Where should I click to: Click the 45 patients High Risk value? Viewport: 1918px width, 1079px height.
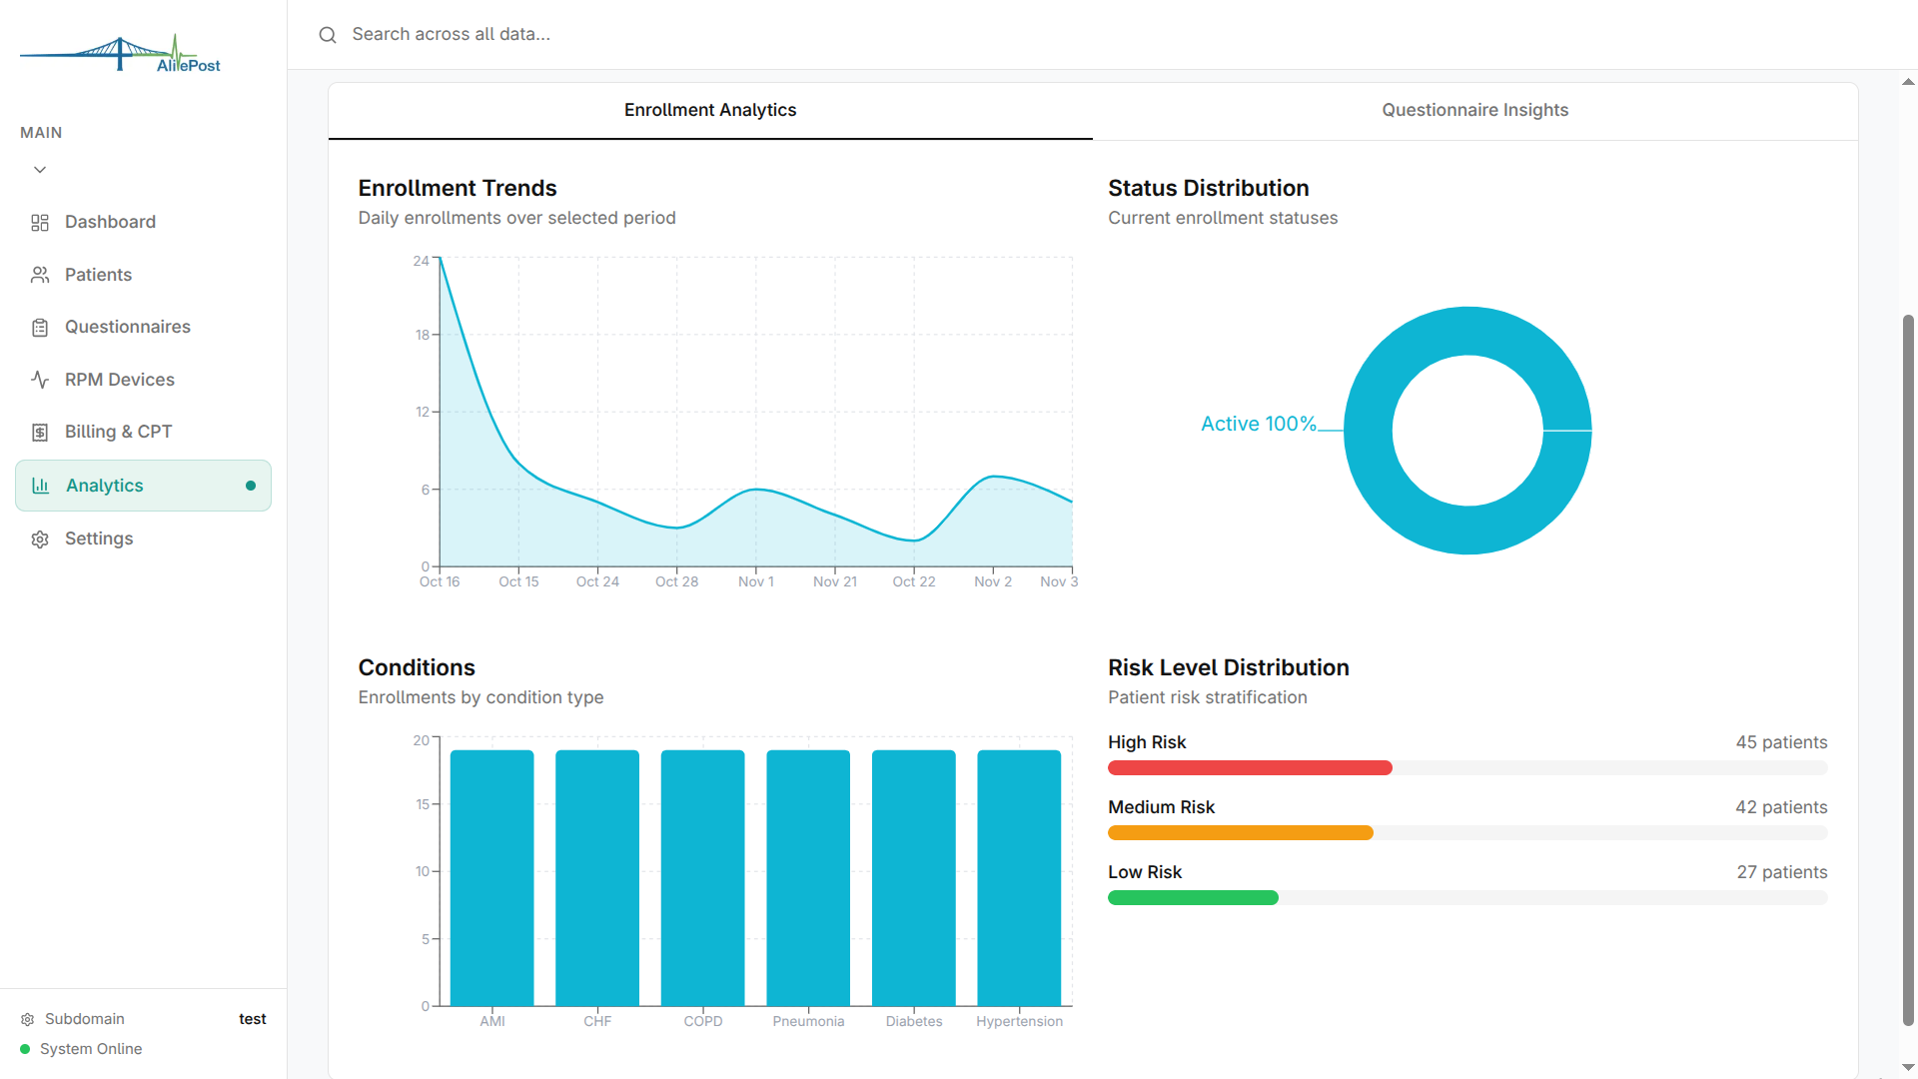[1781, 742]
